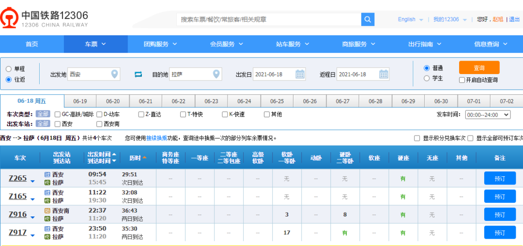This screenshot has width=523, height=246.
Task: Check D-动车 train type filter
Action: pyautogui.click(x=99, y=114)
